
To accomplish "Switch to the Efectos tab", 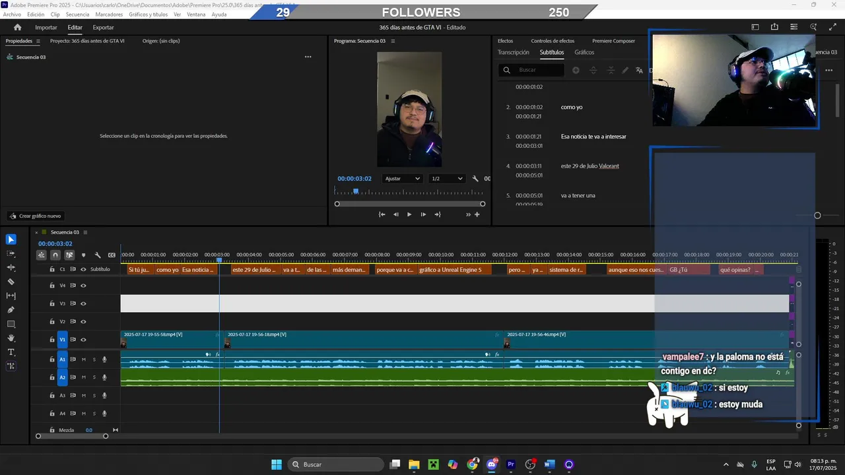I will click(505, 41).
